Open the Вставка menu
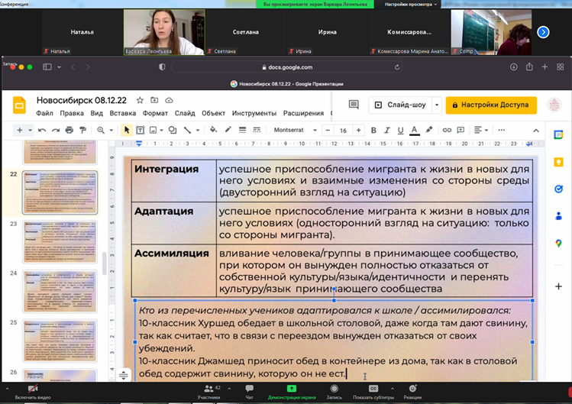This screenshot has width=572, height=404. point(122,113)
